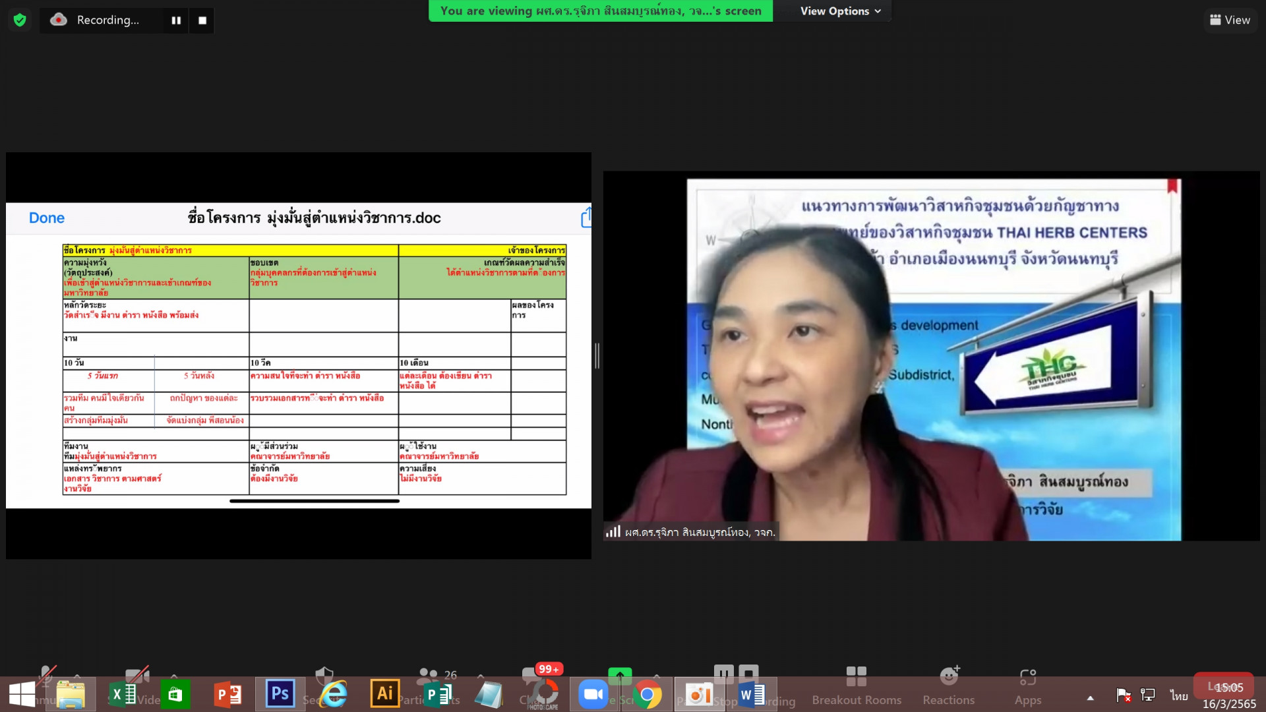Click the '5 วันหลัง' table cell
This screenshot has width=1266, height=712.
point(202,380)
